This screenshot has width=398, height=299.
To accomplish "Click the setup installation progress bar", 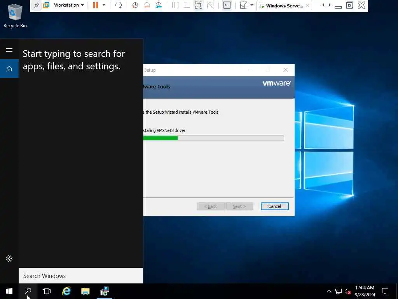I will pos(213,138).
